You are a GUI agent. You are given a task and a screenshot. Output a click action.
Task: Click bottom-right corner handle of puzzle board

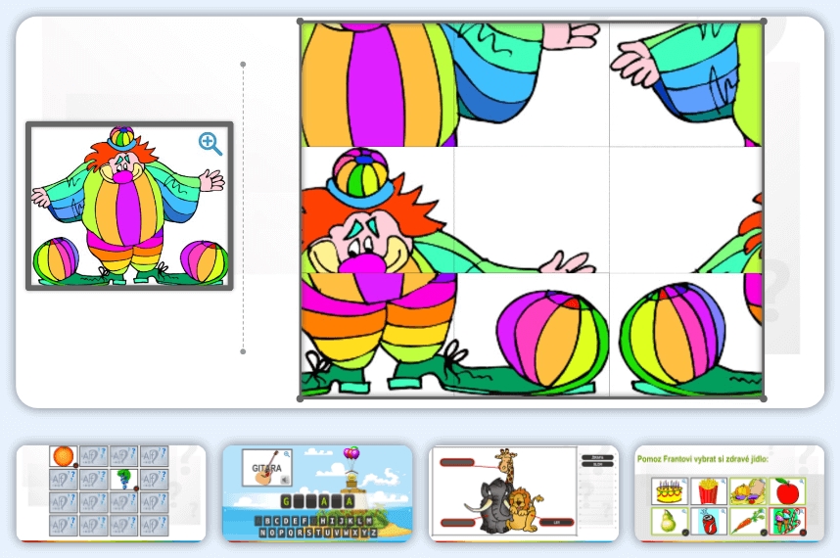pos(764,398)
